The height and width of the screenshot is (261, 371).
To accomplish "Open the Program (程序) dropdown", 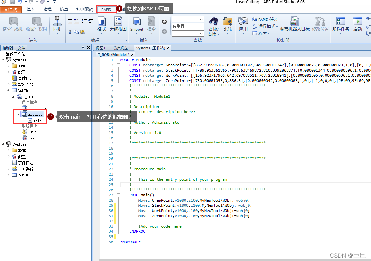I will (261, 33).
